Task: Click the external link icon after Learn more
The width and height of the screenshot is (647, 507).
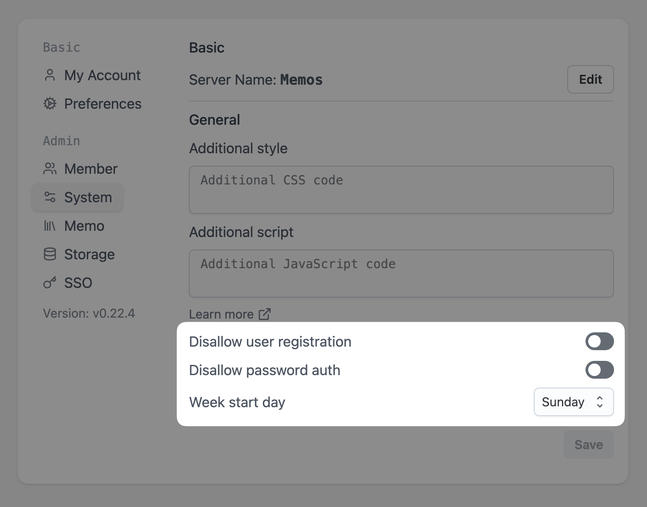Action: tap(265, 314)
